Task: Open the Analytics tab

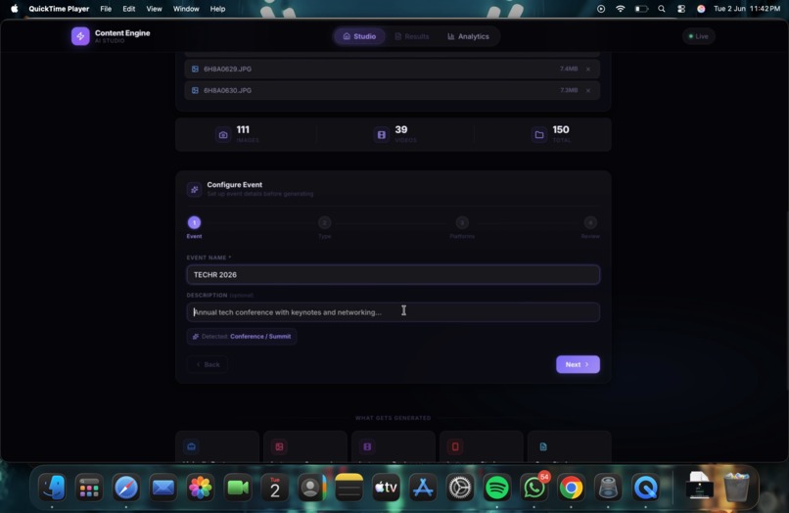Action: coord(468,36)
